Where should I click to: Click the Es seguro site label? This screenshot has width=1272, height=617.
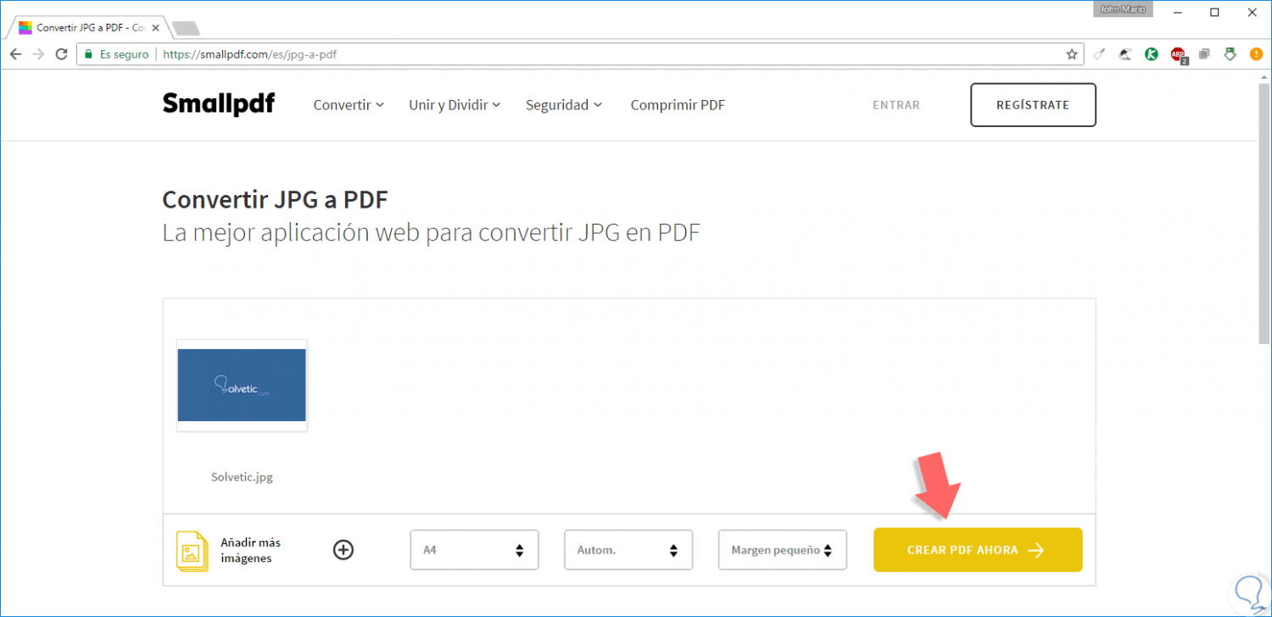tap(124, 54)
